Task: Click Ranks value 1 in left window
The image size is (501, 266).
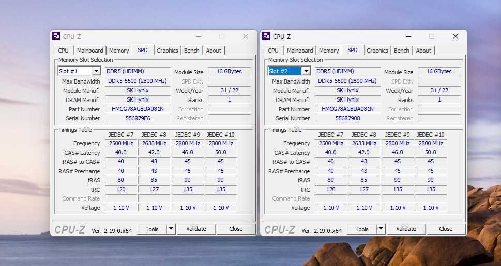Action: point(229,99)
